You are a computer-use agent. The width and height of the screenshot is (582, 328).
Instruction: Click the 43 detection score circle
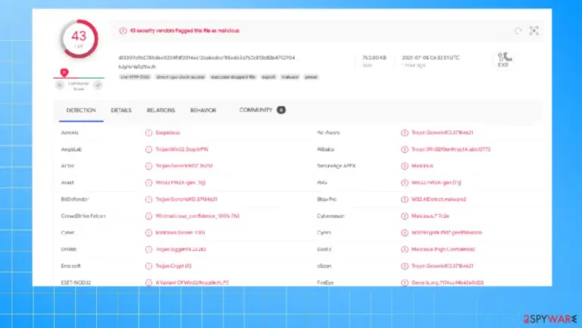coord(79,39)
